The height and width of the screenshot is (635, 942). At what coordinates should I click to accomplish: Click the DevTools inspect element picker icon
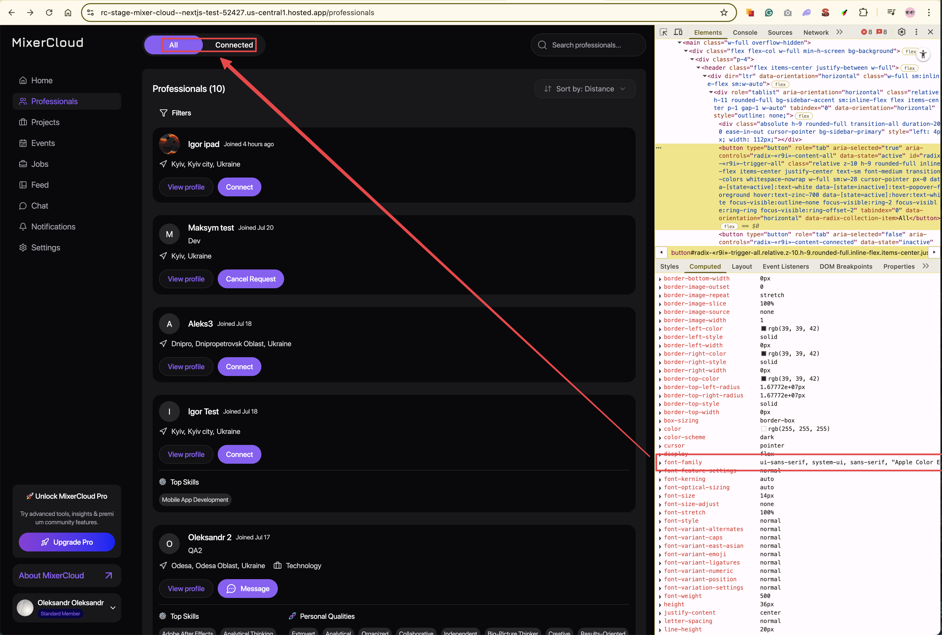point(664,32)
